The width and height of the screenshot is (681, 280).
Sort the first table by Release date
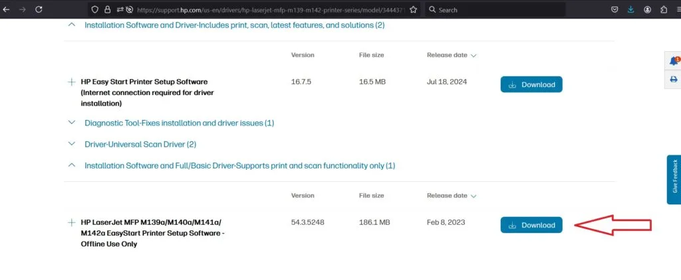[452, 55]
